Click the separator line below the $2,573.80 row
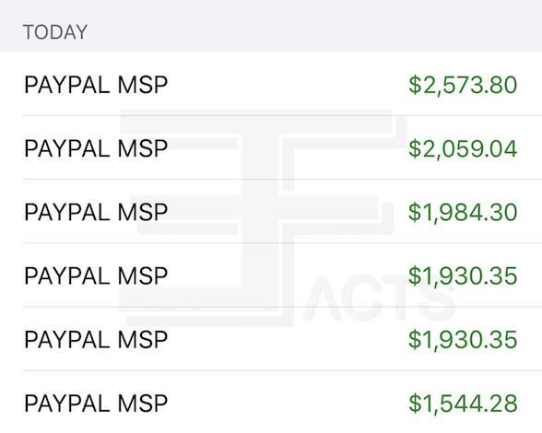This screenshot has height=433, width=542. point(282,116)
